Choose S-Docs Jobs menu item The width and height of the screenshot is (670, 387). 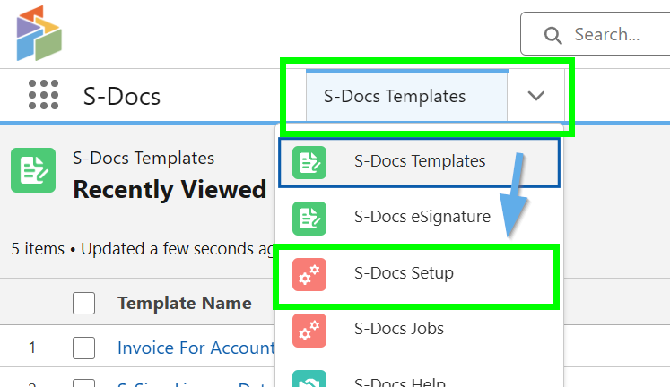[x=399, y=329]
